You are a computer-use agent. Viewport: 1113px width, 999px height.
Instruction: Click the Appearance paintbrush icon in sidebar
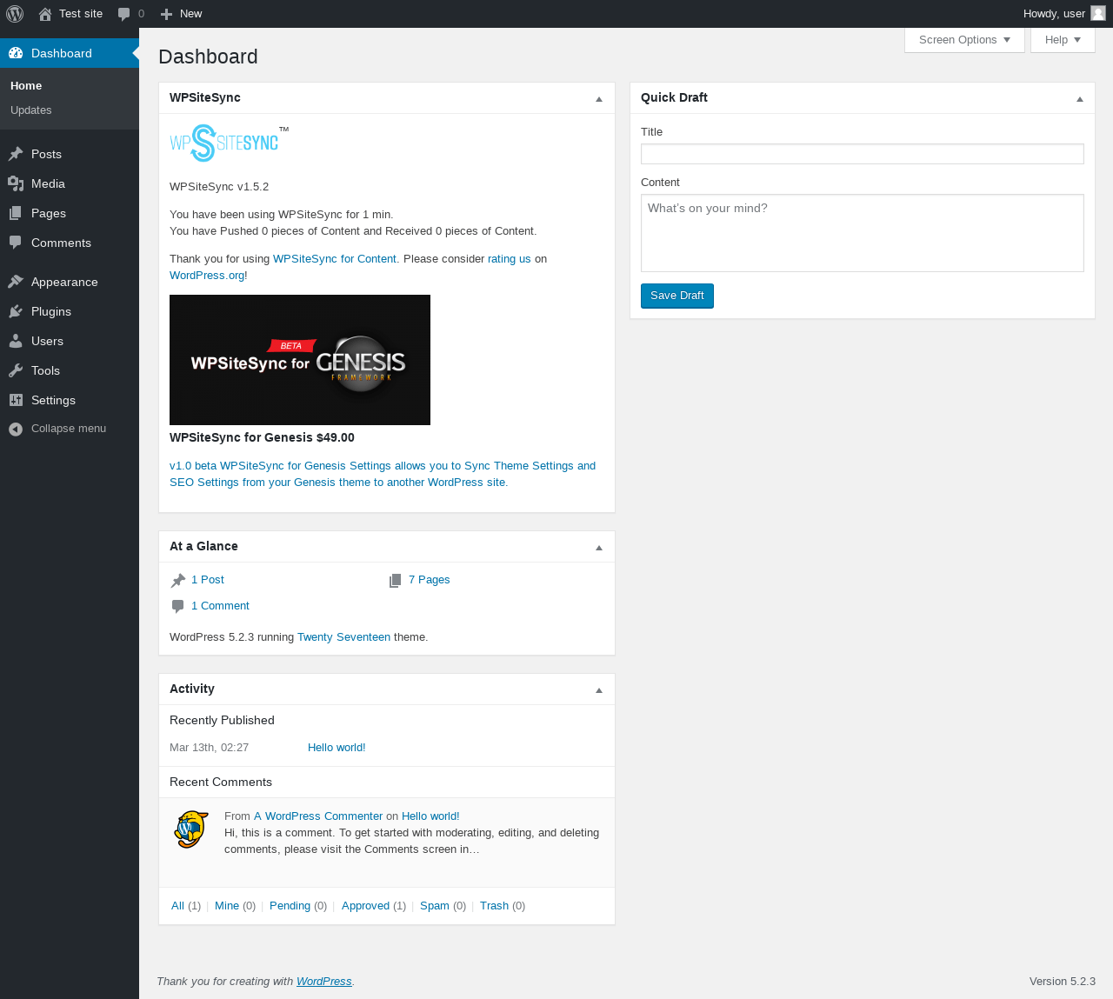(16, 282)
